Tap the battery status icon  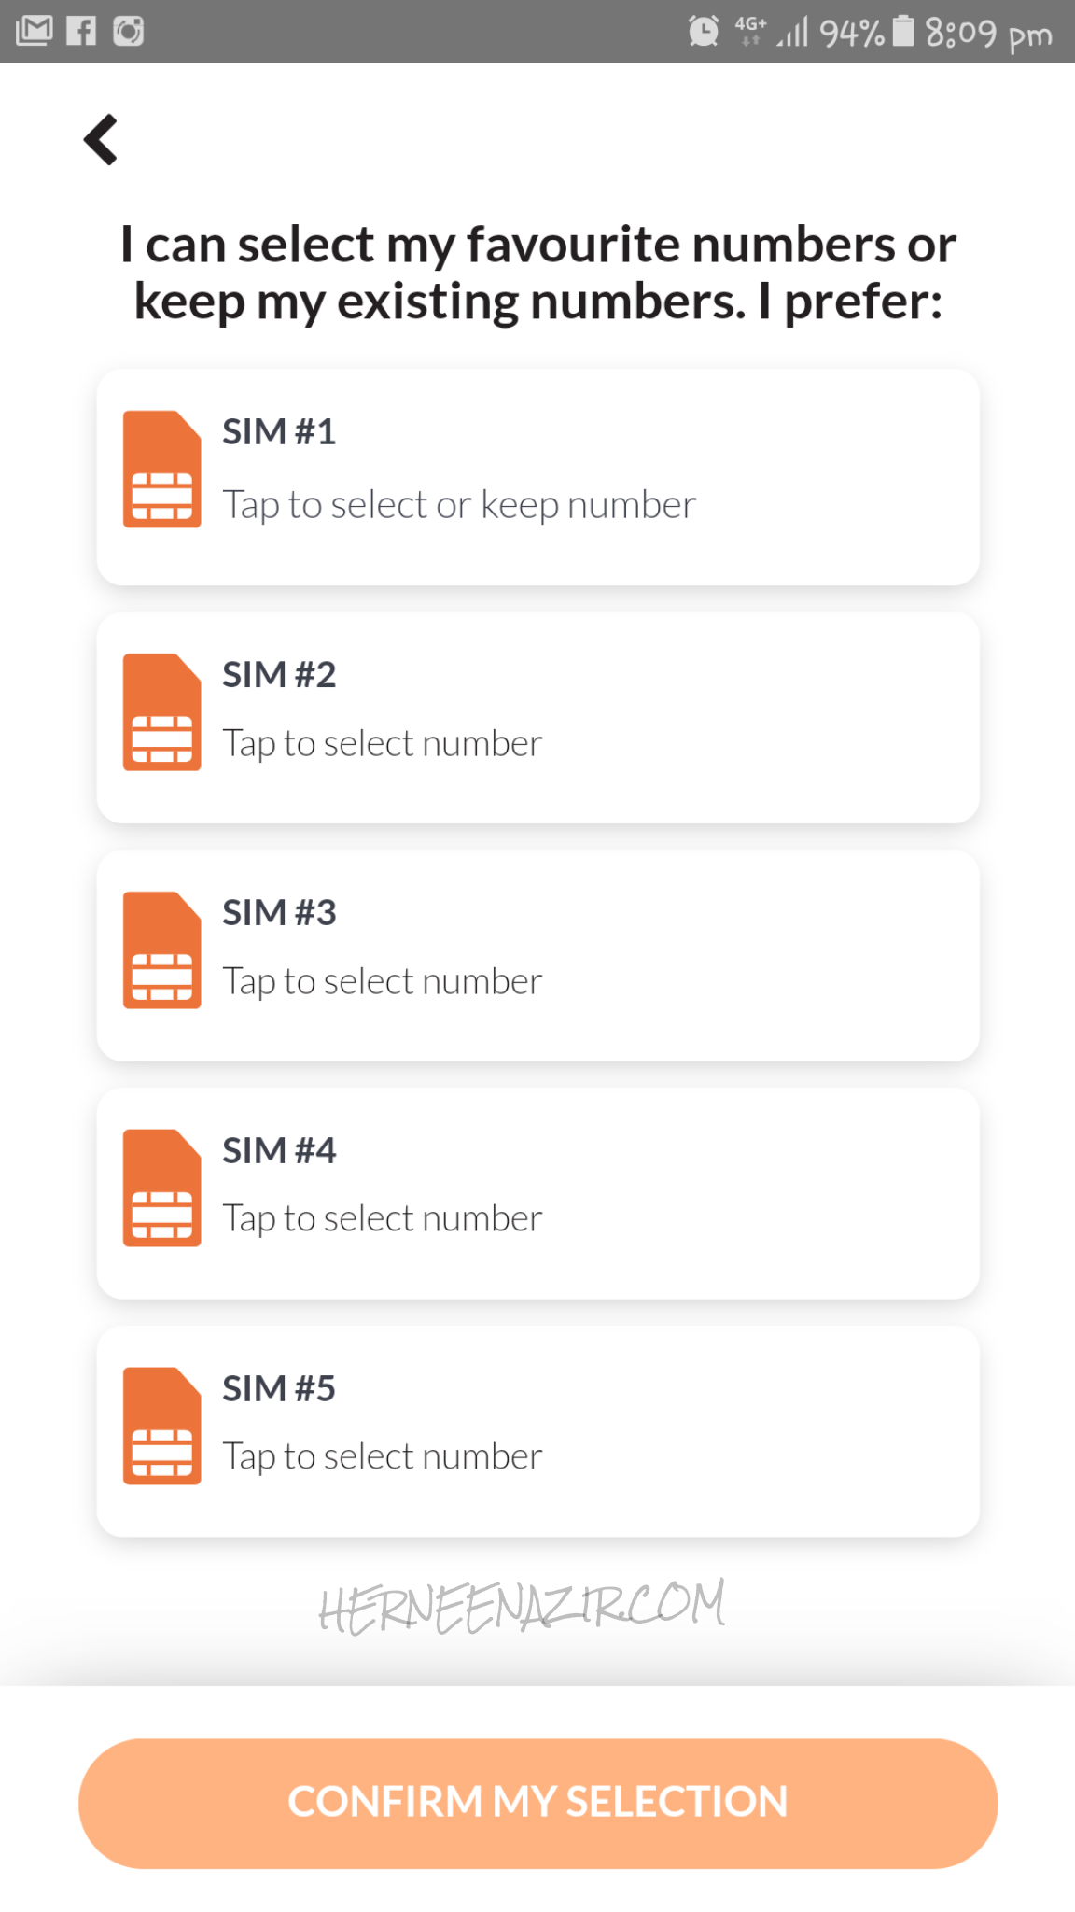pyautogui.click(x=902, y=31)
